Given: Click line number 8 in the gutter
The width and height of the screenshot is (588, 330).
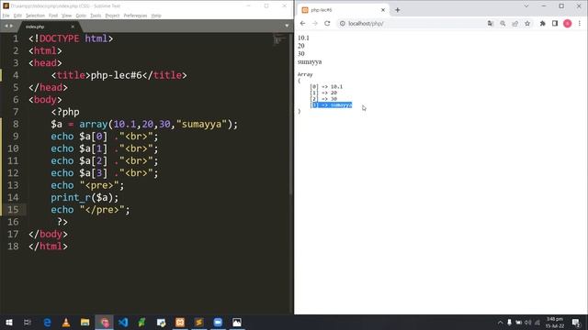Looking at the screenshot, I should (15, 125).
